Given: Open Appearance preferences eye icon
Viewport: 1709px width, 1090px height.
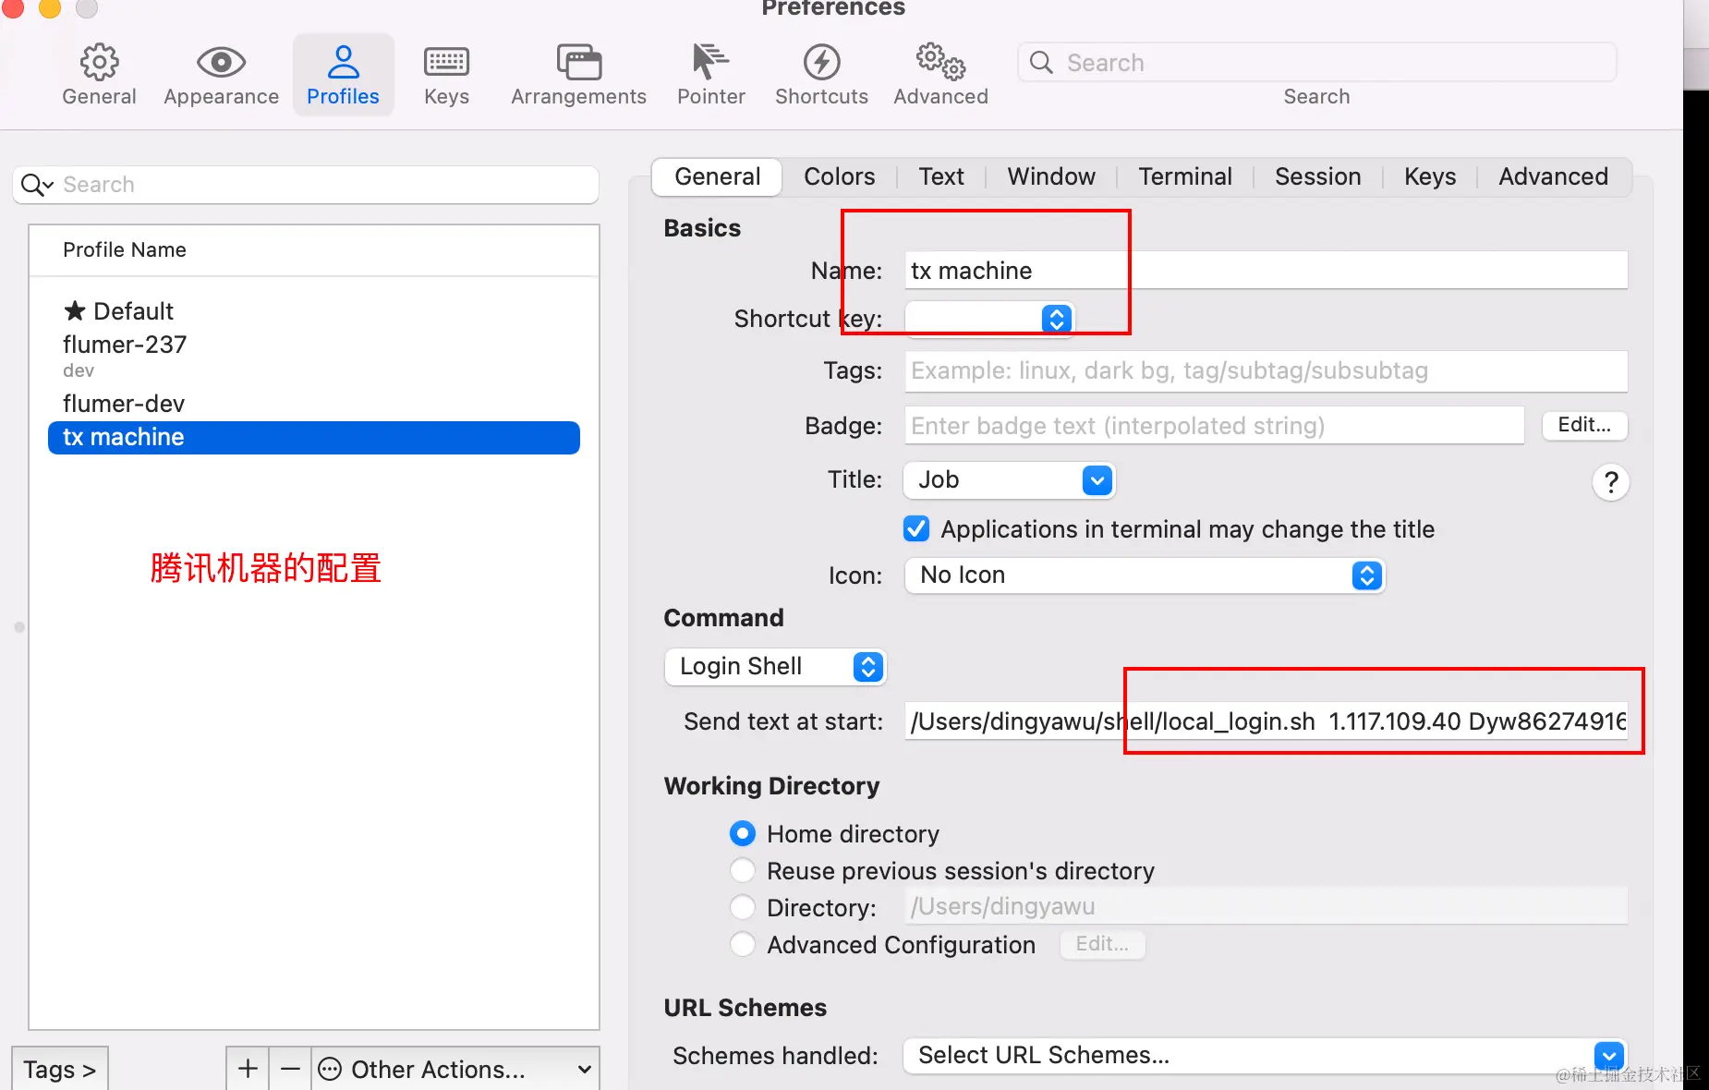Looking at the screenshot, I should click(221, 62).
